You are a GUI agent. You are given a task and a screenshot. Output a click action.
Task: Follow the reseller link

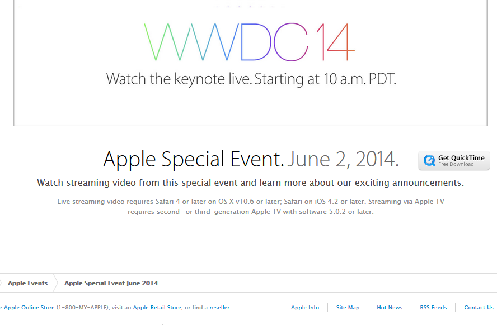coord(219,307)
